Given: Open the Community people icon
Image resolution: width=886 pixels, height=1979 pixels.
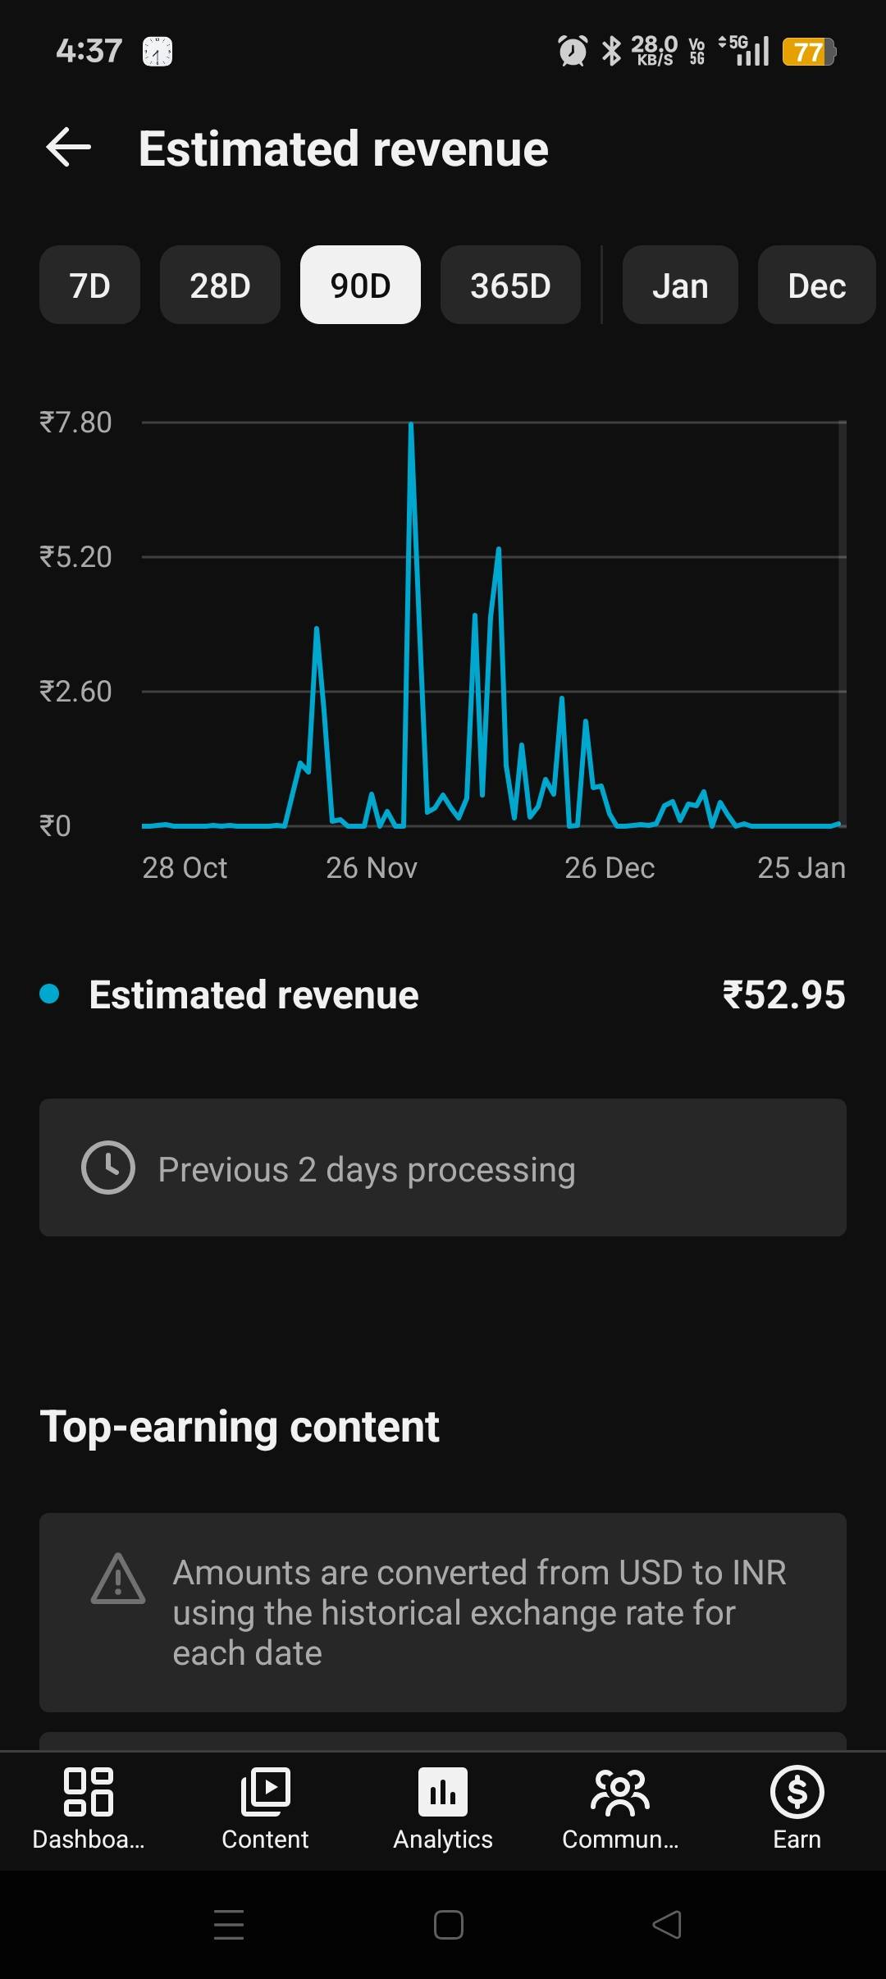Looking at the screenshot, I should (x=620, y=1792).
